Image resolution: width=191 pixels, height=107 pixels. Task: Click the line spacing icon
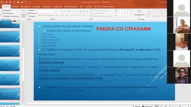[87, 11]
